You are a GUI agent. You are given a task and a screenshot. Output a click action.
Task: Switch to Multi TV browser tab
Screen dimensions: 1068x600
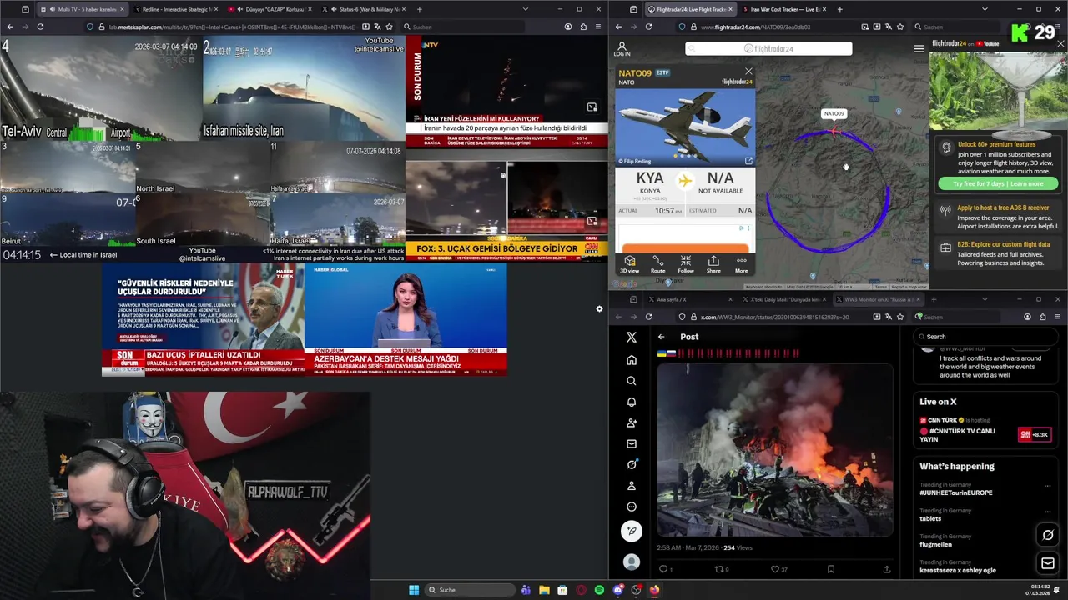[83, 9]
